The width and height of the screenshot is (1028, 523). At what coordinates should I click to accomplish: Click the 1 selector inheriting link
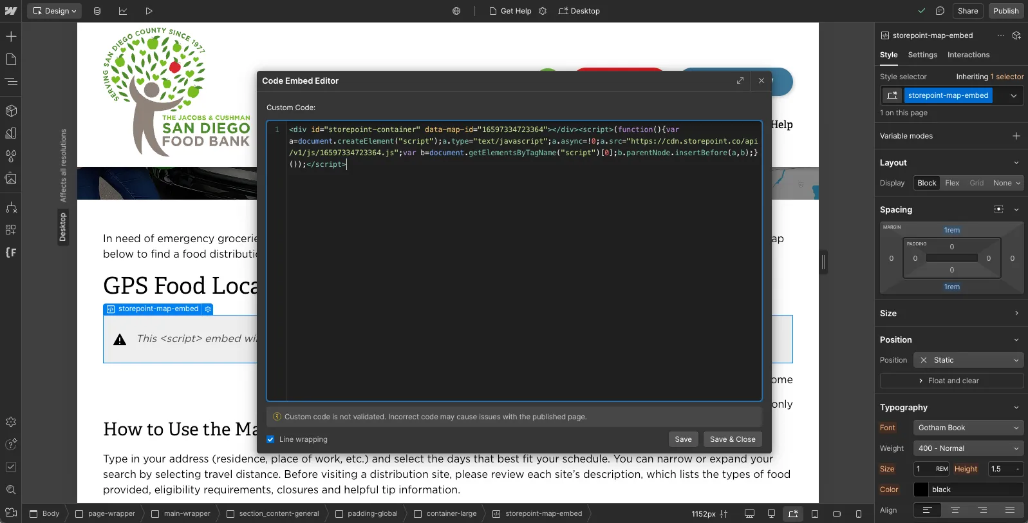point(1007,77)
